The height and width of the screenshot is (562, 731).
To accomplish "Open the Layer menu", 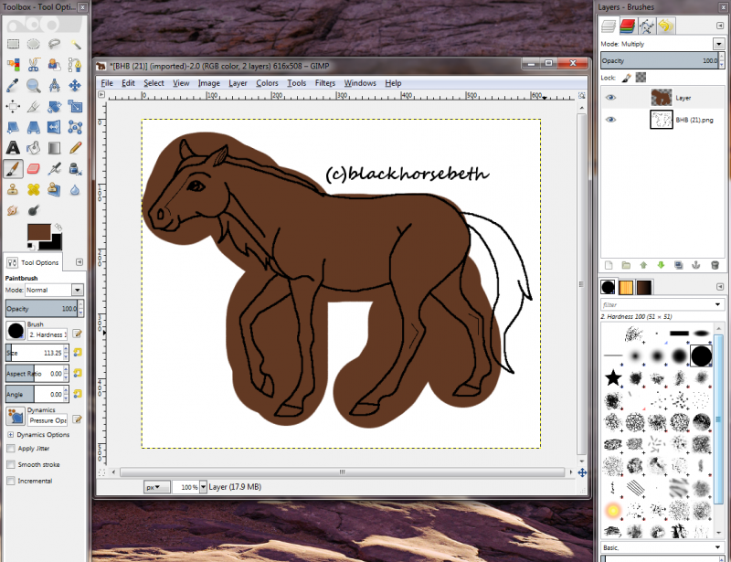I will pos(238,83).
